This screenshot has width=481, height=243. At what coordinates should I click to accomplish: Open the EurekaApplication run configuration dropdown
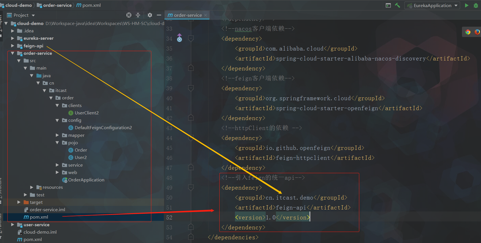click(432, 5)
